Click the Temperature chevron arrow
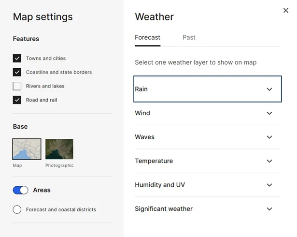297x237 pixels. [269, 161]
